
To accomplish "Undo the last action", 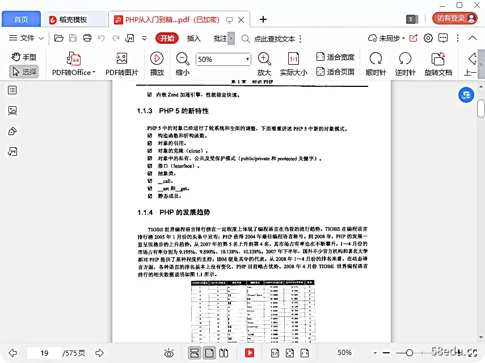I will click(101, 38).
